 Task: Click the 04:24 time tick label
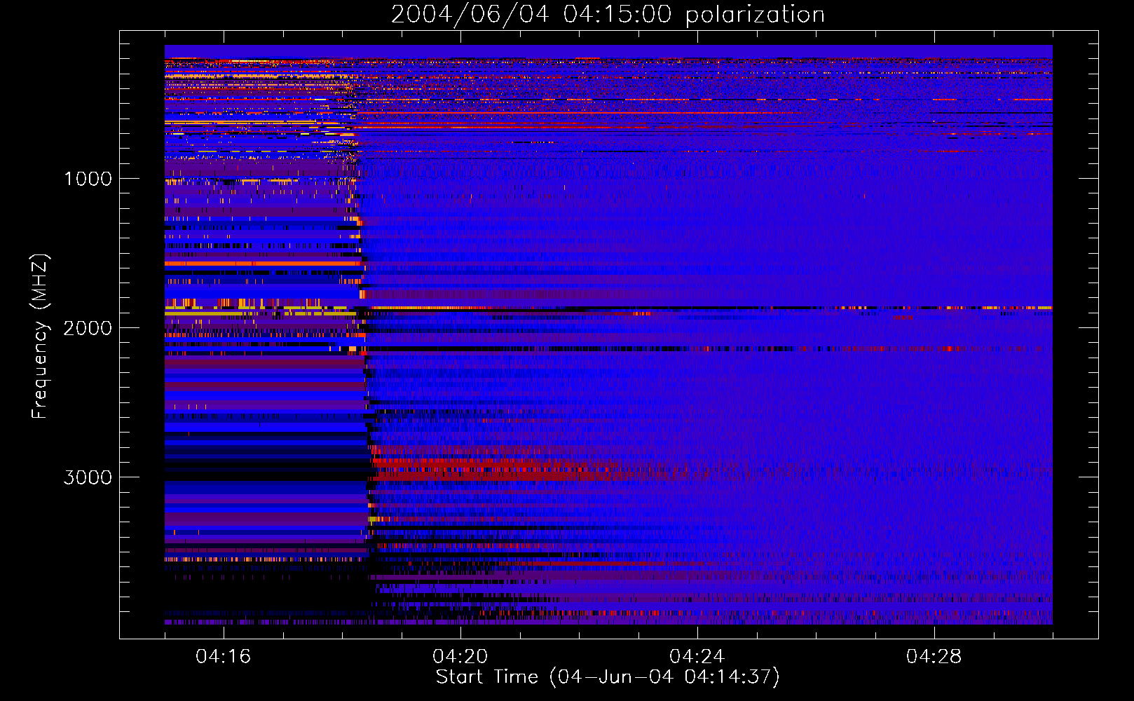tap(697, 657)
